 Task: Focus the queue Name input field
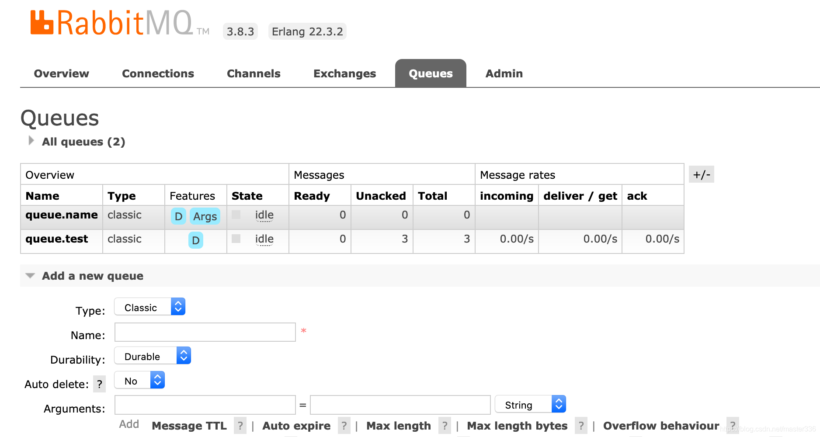point(205,332)
